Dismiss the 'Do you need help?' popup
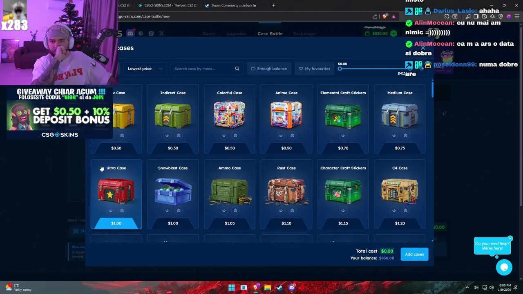The height and width of the screenshot is (294, 523). point(510,238)
